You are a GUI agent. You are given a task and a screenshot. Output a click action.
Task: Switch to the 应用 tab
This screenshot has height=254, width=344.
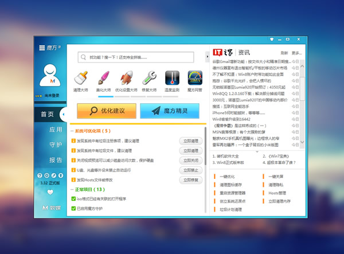56,130
